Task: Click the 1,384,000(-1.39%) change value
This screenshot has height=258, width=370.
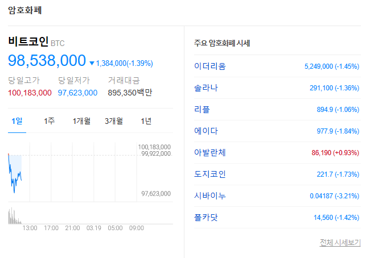Action: coord(124,64)
